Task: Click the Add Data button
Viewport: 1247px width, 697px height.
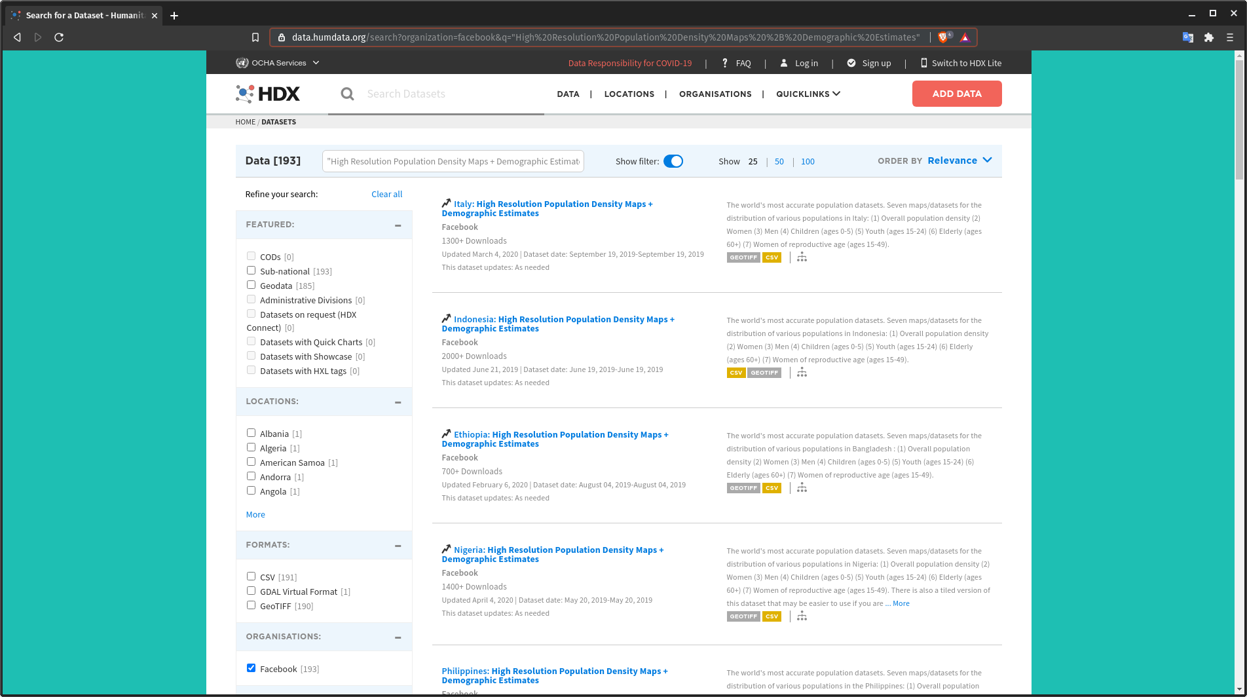Action: [957, 94]
